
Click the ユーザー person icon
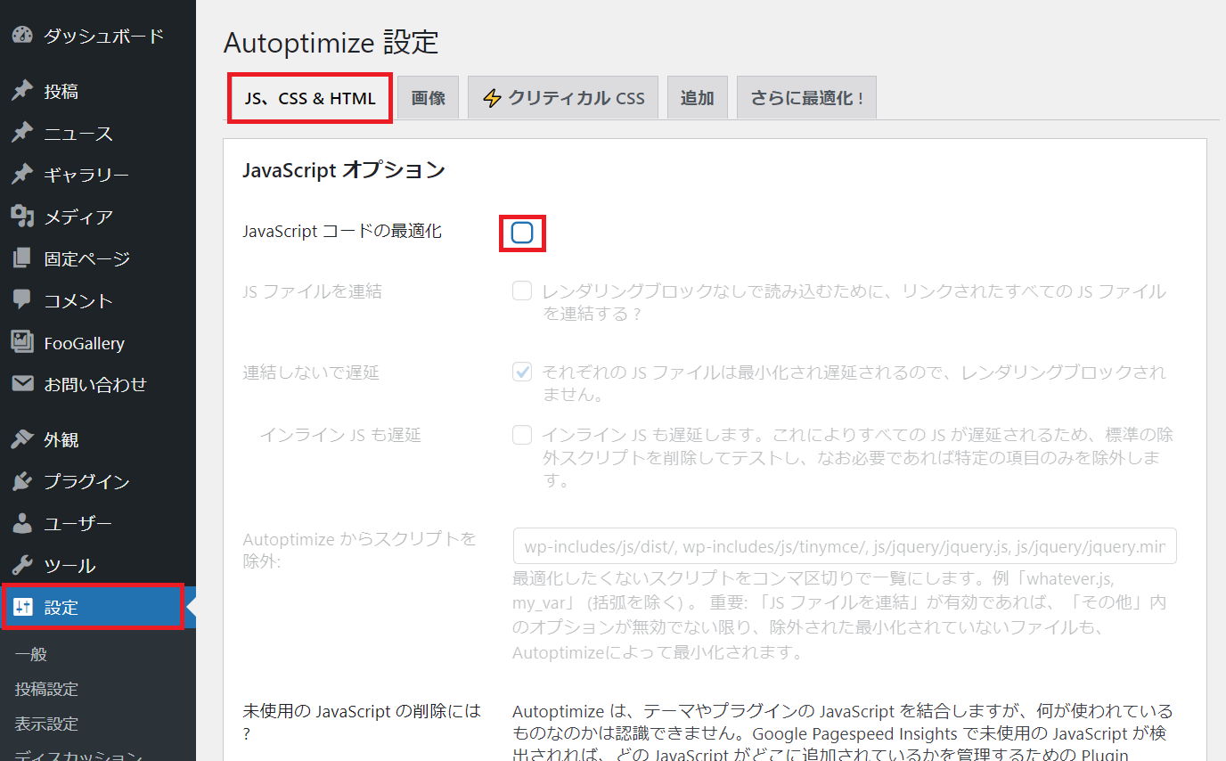pos(22,523)
